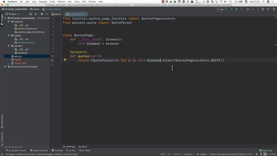Click the memory usage indicator in the status bar

pyautogui.click(x=270, y=154)
